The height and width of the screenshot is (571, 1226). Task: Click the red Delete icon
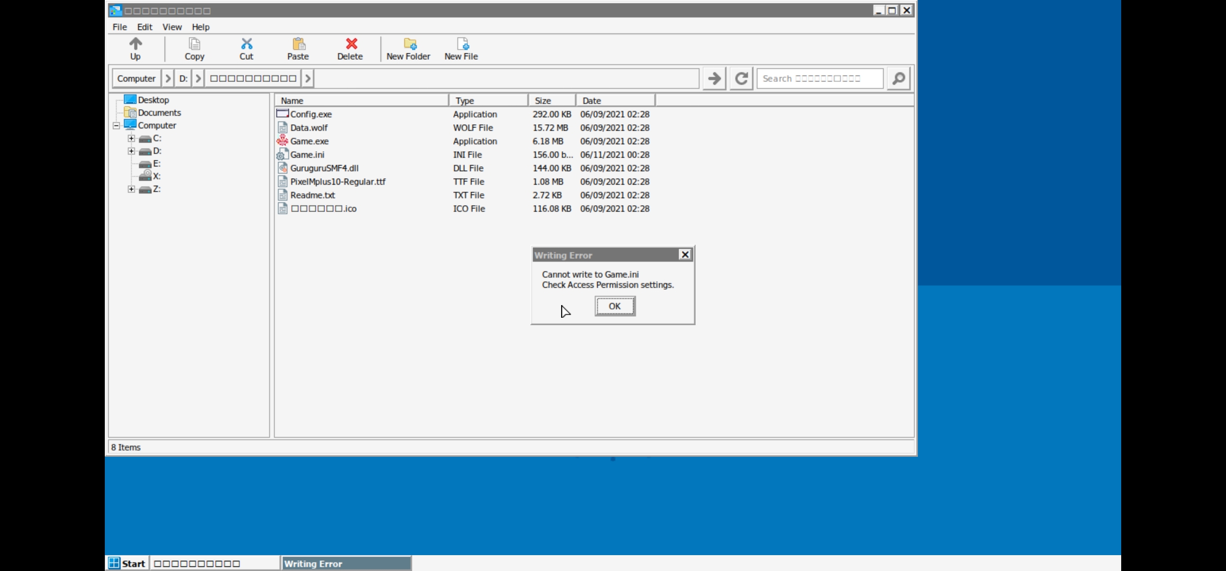tap(351, 44)
